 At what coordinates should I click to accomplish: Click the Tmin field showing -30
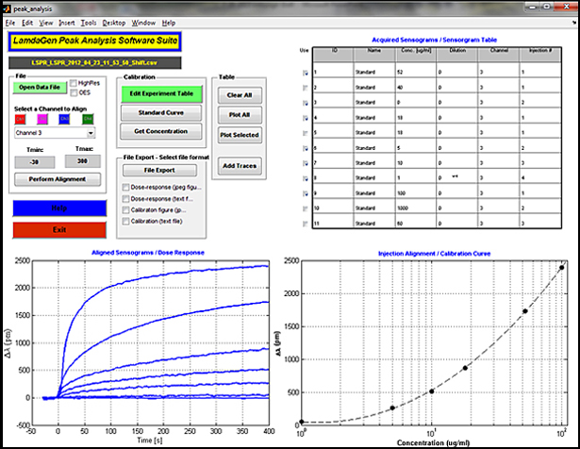coord(35,162)
